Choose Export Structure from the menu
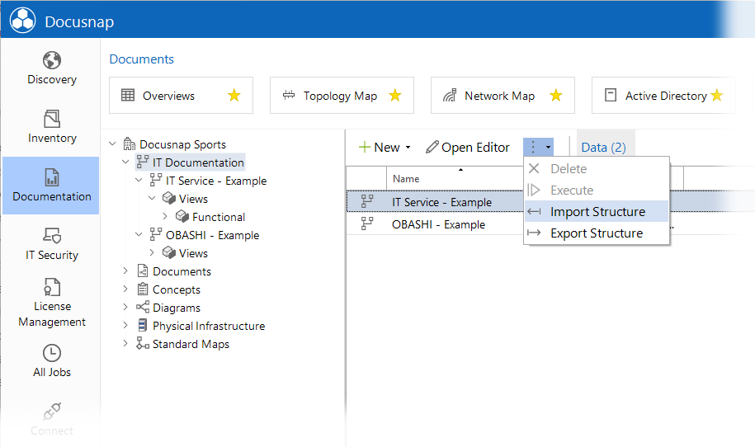 pyautogui.click(x=597, y=233)
